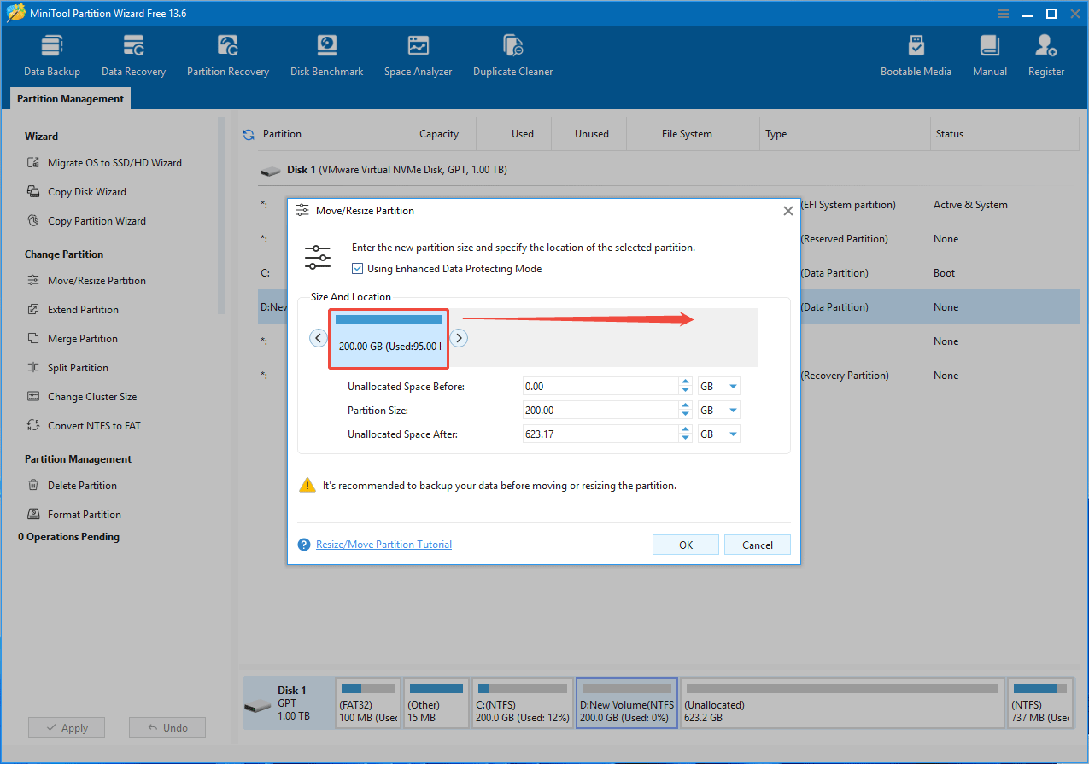Open unit dropdown for Unallocated Space After

pyautogui.click(x=719, y=434)
